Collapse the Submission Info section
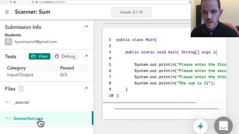This screenshot has width=239, height=134. click(x=86, y=26)
